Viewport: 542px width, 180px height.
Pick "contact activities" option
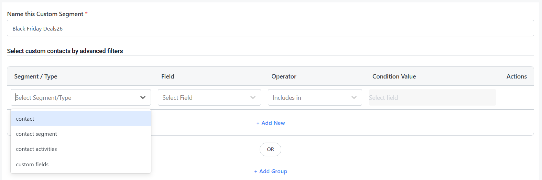pyautogui.click(x=81, y=149)
